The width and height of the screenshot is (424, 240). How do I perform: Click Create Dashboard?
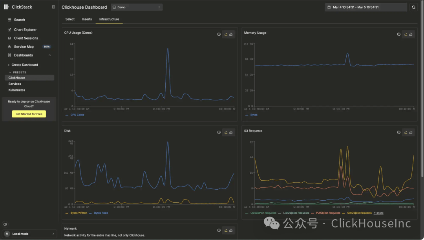click(x=23, y=65)
